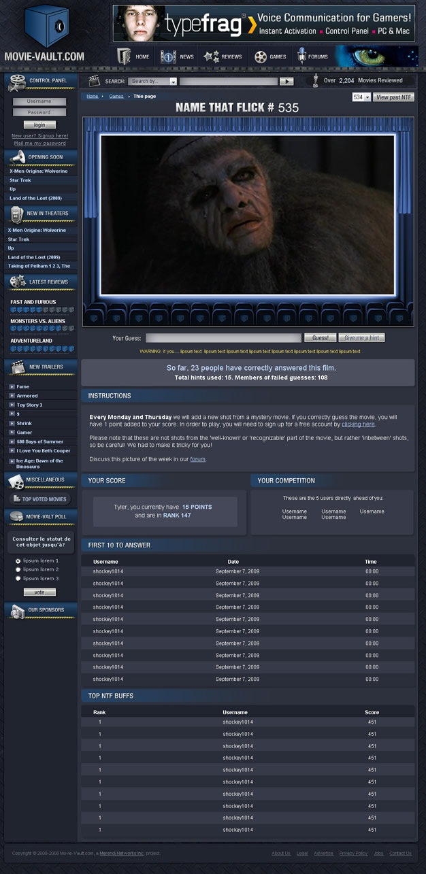
Task: Follow the Games breadcrumb link
Action: click(116, 97)
